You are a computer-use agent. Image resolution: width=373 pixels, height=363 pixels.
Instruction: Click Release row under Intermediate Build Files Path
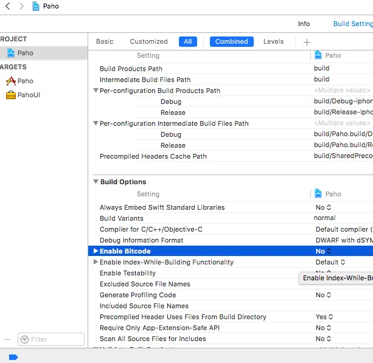173,145
